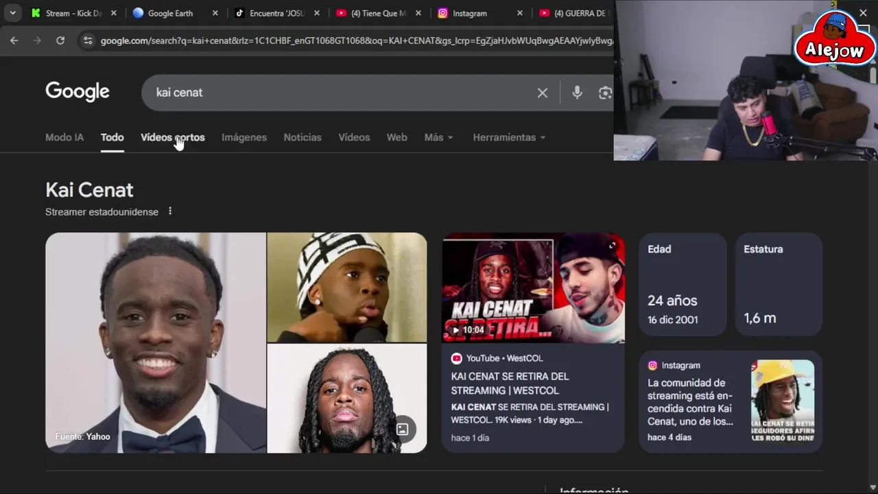The image size is (878, 494).
Task: Click the address bar URL
Action: click(357, 40)
